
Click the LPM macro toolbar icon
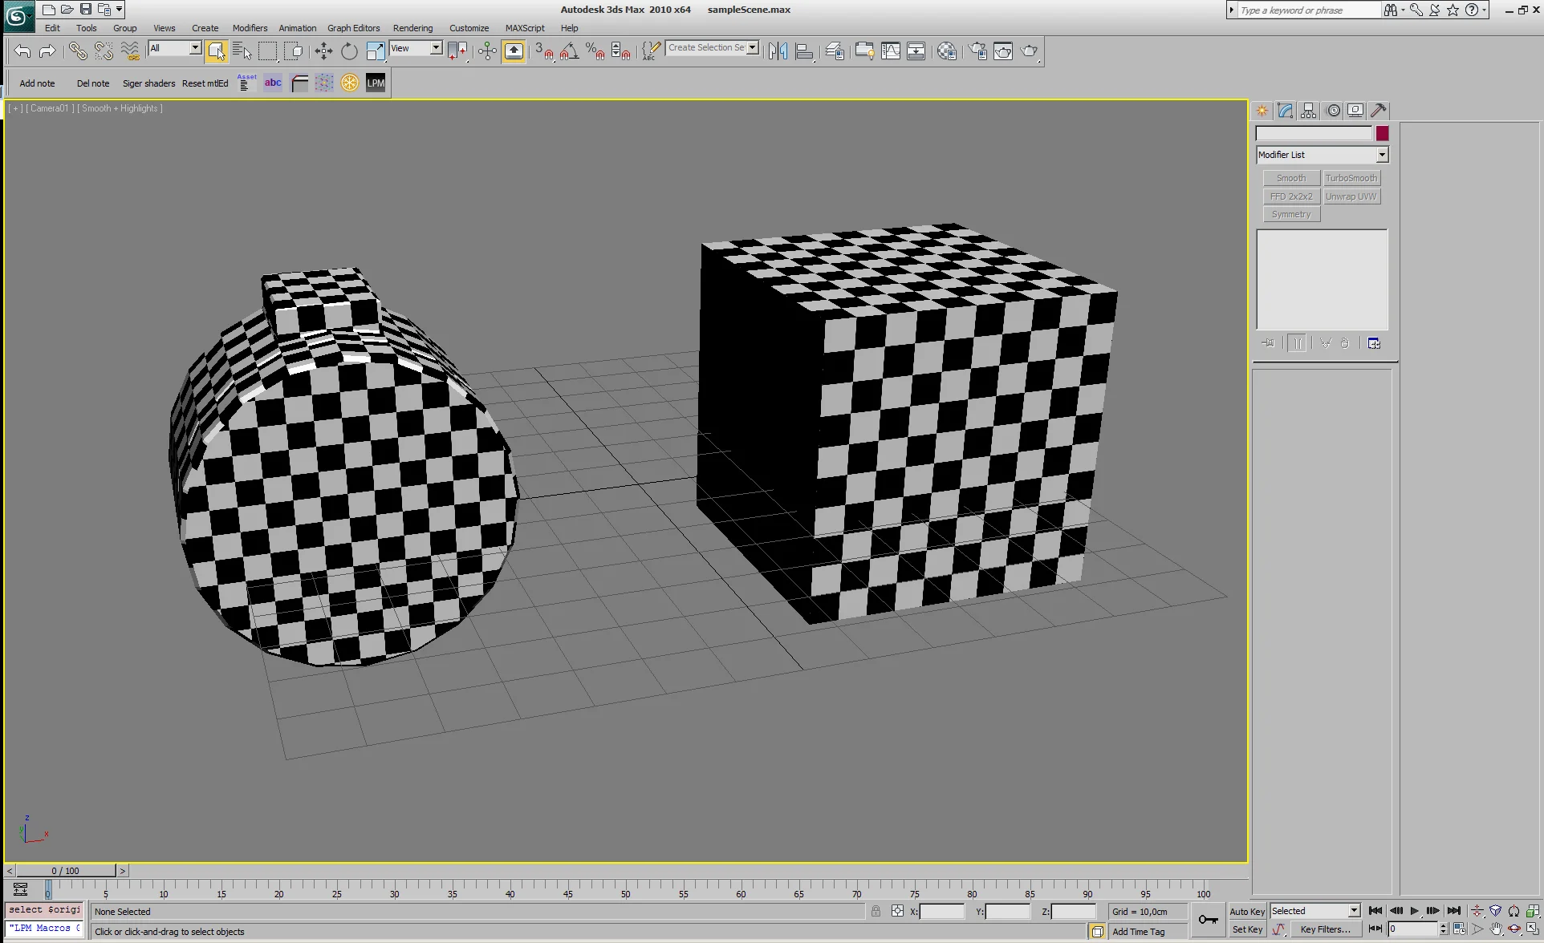pos(376,83)
